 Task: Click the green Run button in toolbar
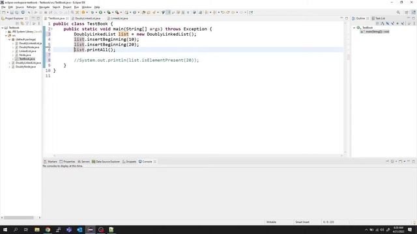coord(100,12)
